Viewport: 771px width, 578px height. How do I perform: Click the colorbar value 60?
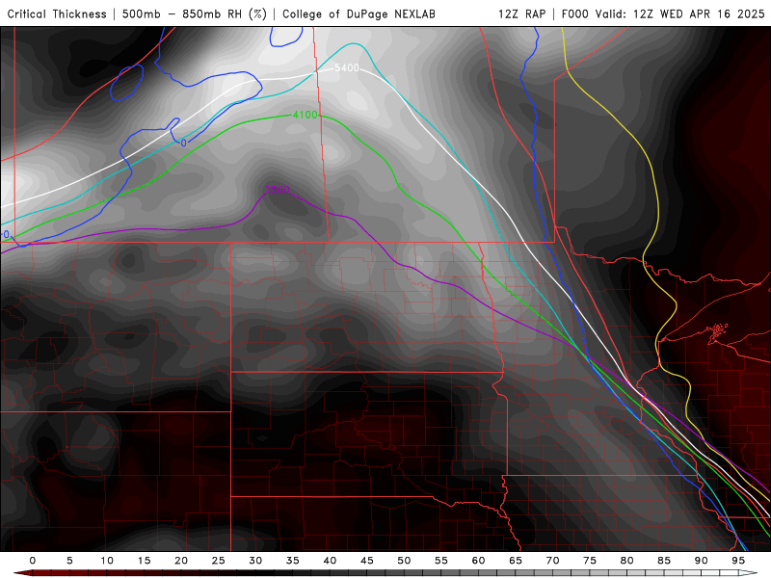pyautogui.click(x=478, y=561)
